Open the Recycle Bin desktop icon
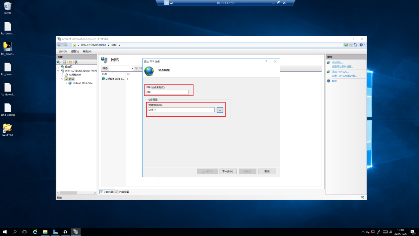The width and height of the screenshot is (419, 236). pos(7,8)
